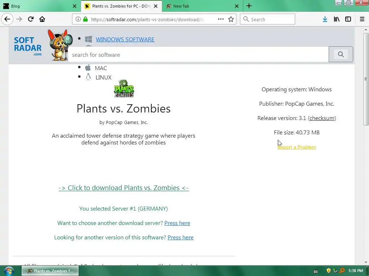Click the forward navigation arrow
The width and height of the screenshot is (369, 276).
[19, 19]
